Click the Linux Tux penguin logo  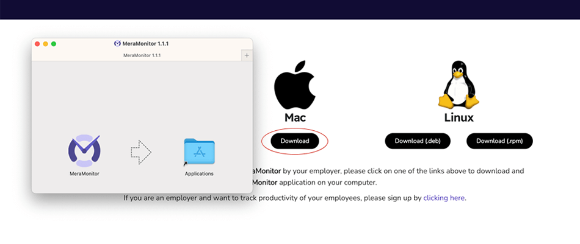click(459, 85)
